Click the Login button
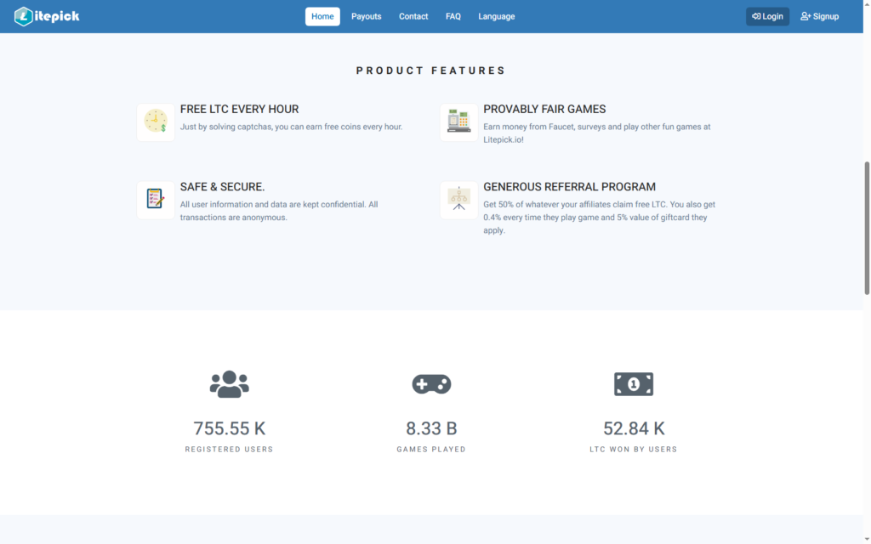 [767, 17]
